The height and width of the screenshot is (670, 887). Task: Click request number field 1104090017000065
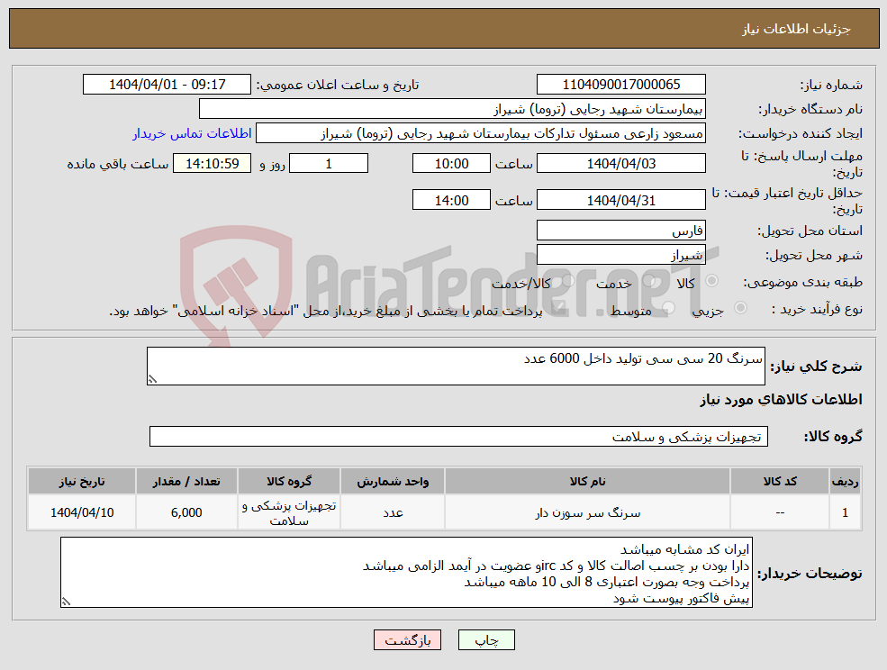[x=621, y=85]
